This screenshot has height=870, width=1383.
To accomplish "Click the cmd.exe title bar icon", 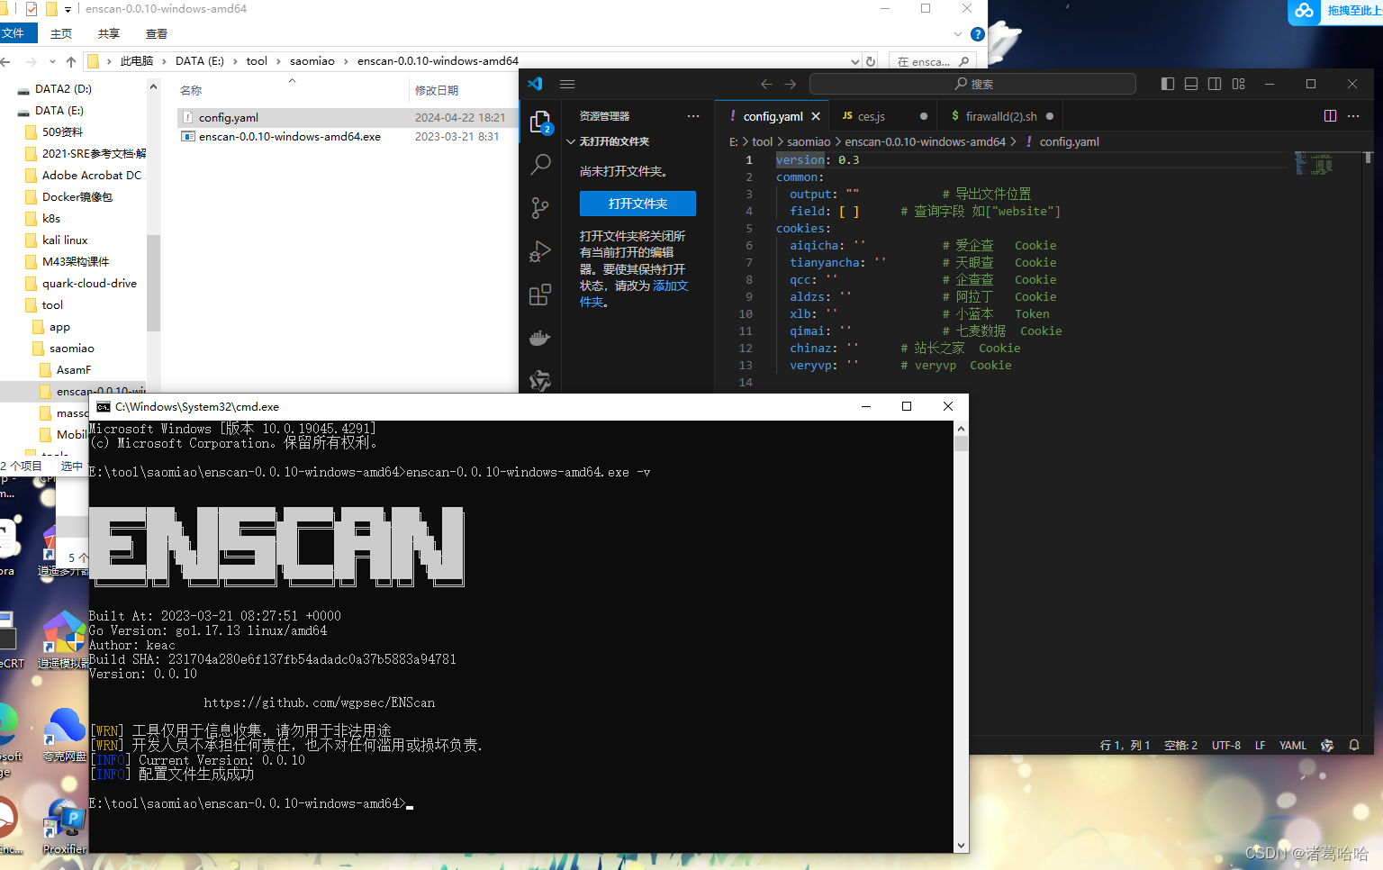I will coord(104,406).
